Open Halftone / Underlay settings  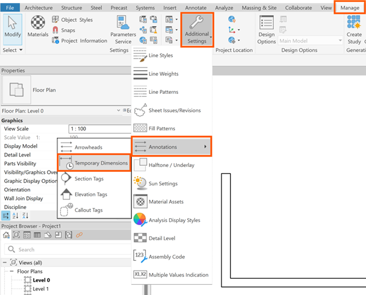pos(171,165)
